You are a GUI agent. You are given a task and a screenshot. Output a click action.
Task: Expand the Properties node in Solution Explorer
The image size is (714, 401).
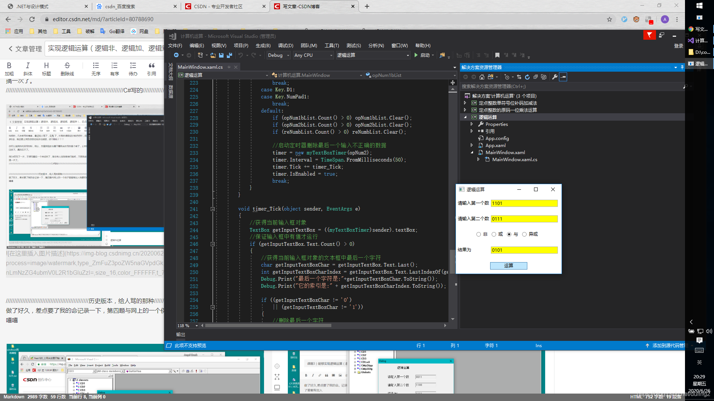[472, 124]
